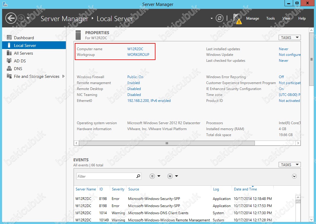Viewport: 316px width, 224px height.
Task: Expand File and Storage Services submenu arrow
Action: (x=63, y=76)
